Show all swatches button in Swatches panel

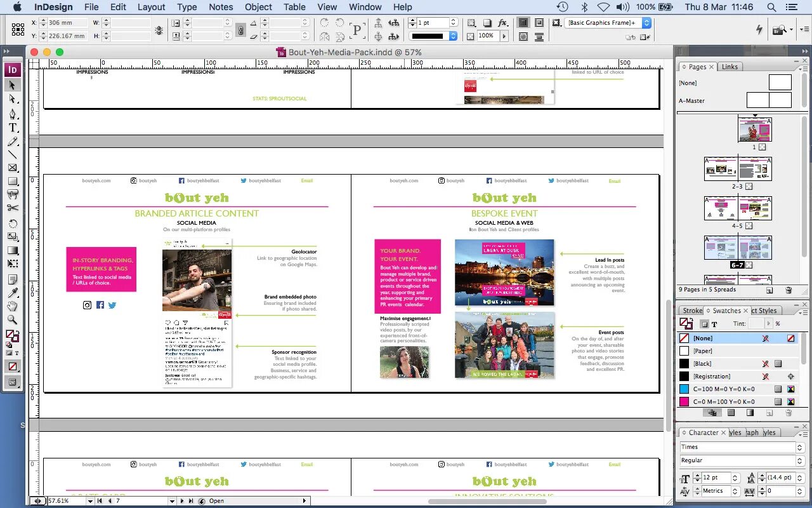point(712,413)
